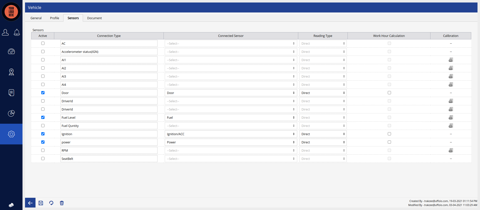Switch to the Document tab
480x210 pixels.
(x=94, y=18)
